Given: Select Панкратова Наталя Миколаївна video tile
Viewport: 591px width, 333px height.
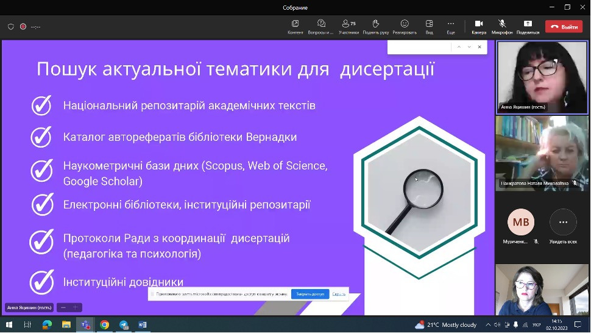Looking at the screenshot, I should 542,153.
